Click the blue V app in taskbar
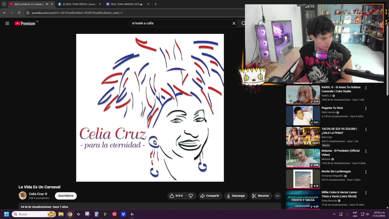 coord(123,214)
